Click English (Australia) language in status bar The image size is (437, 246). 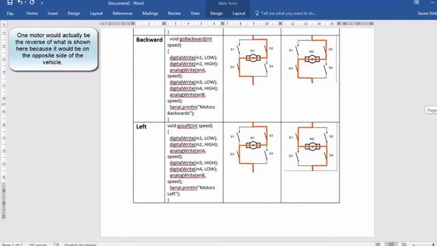[81, 245]
